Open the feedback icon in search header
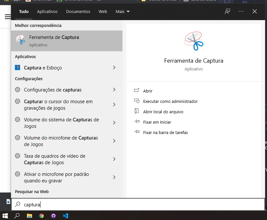Image resolution: width=267 pixels, height=220 pixels. pyautogui.click(x=227, y=11)
